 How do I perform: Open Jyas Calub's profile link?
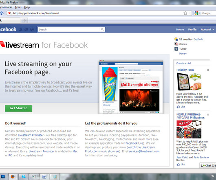click(x=182, y=157)
